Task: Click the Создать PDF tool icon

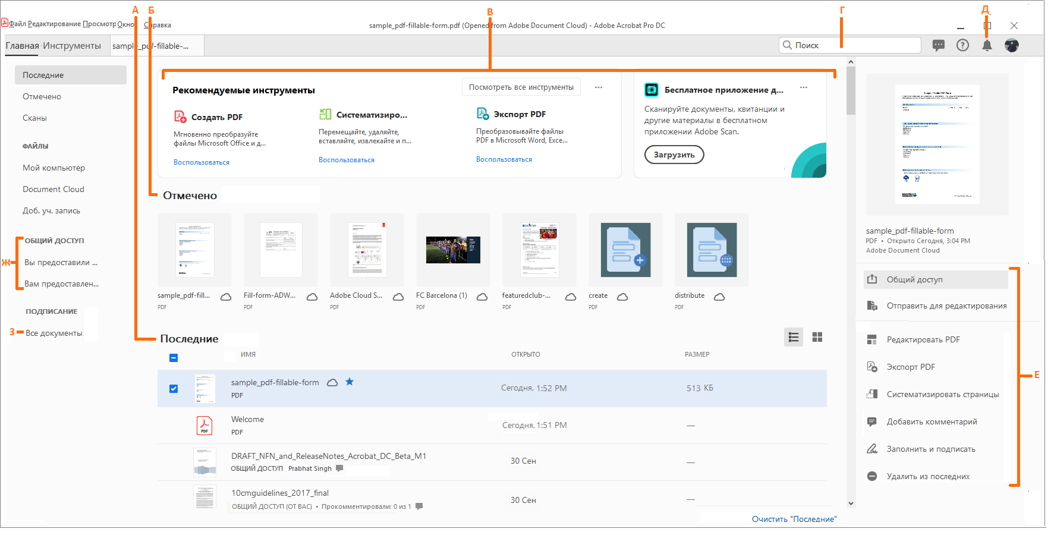Action: (x=180, y=117)
